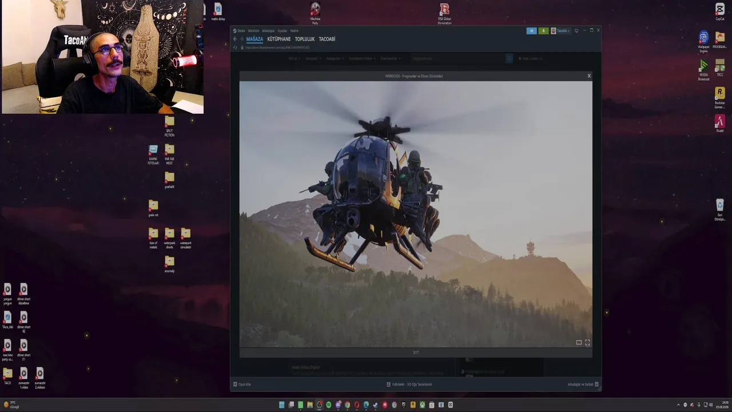The height and width of the screenshot is (412, 732).
Task: Open the MAĞAZA store tab
Action: [254, 39]
